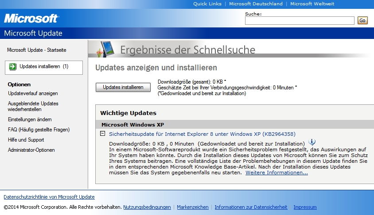Open Einstellungen ändern
This screenshot has height=215, width=374.
point(30,119)
